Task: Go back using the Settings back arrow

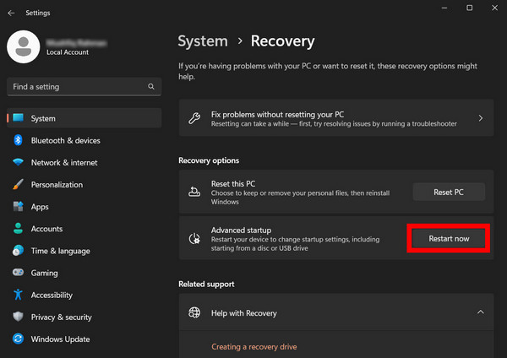Action: [11, 13]
